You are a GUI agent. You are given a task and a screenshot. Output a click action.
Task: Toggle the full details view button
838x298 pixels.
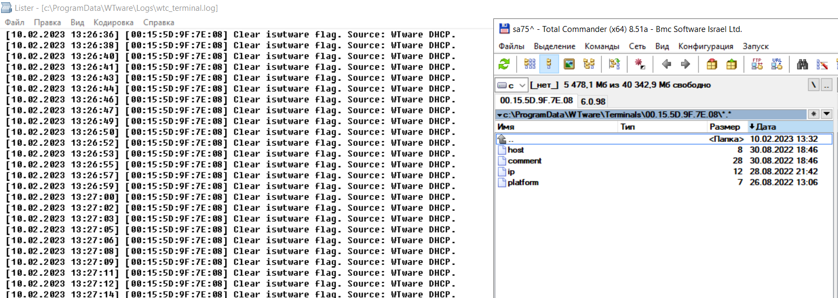click(549, 64)
